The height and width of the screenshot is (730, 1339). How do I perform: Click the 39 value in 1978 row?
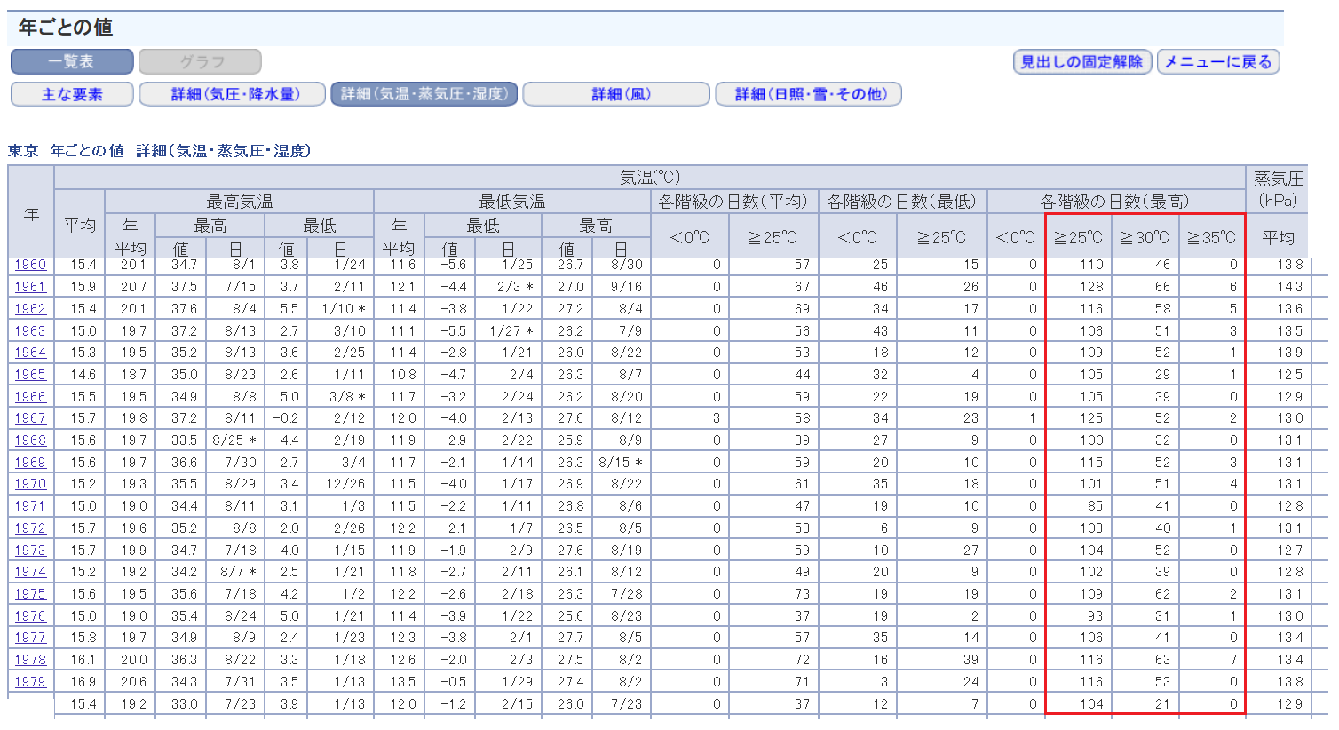[971, 659]
